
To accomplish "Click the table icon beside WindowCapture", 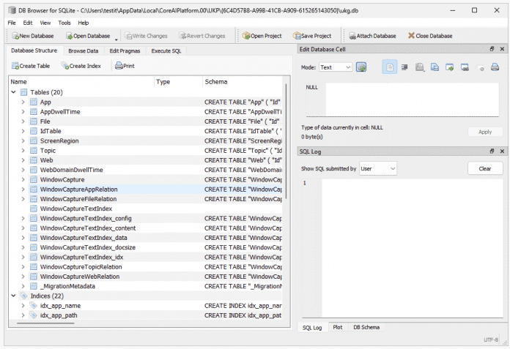I will [34, 179].
